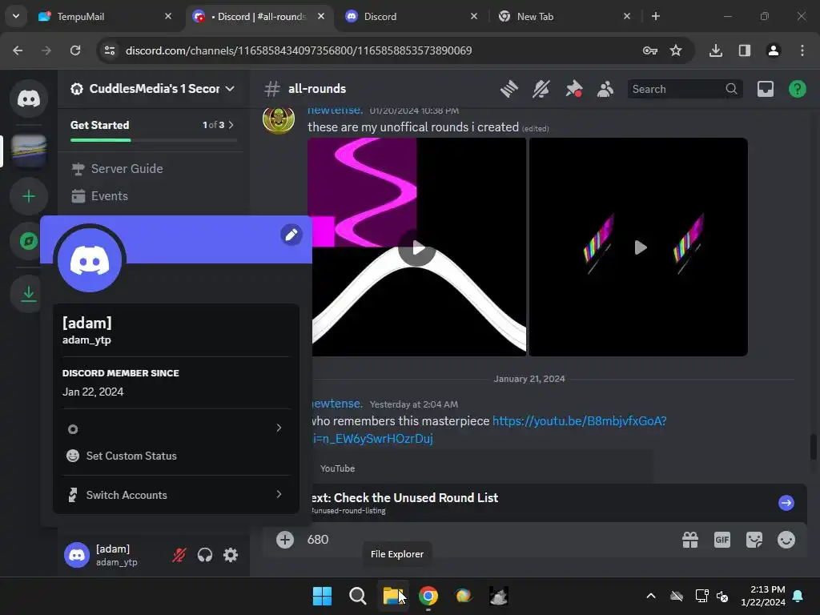Open Chrome side panel icon
Screen dimensions: 820x615
(x=744, y=50)
